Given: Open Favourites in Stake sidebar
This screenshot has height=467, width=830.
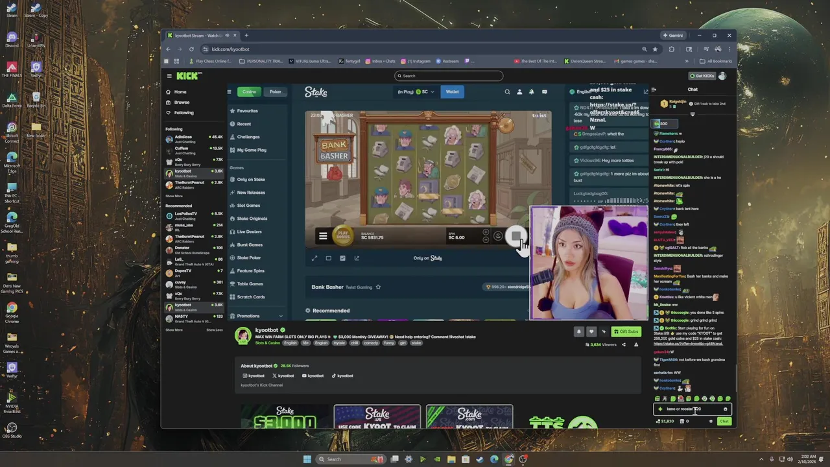Looking at the screenshot, I should 247,111.
